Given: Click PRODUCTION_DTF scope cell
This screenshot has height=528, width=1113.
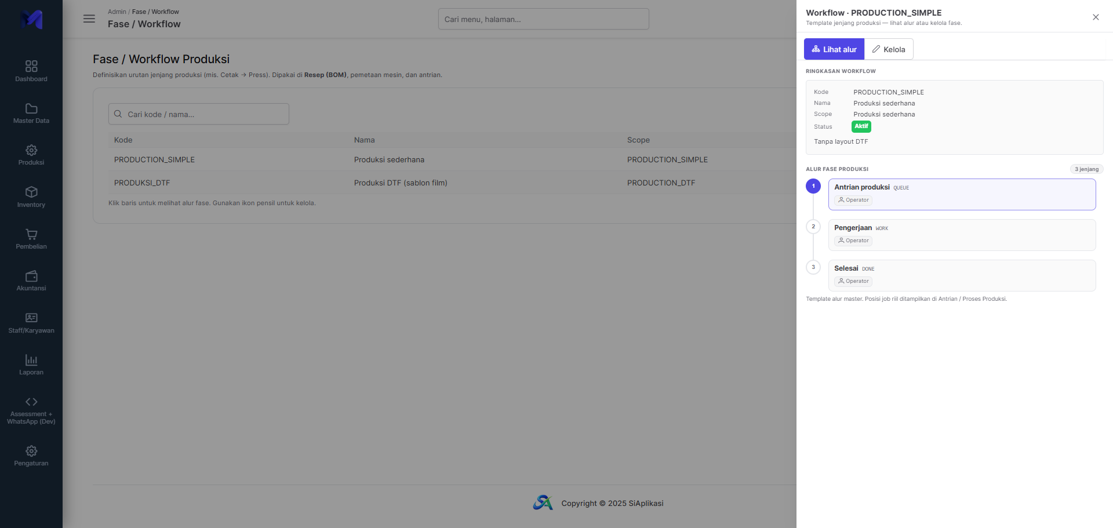Looking at the screenshot, I should 661,183.
